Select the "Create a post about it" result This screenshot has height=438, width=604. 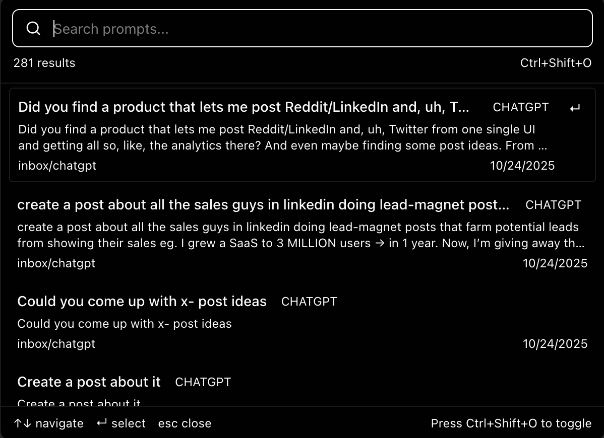[89, 382]
